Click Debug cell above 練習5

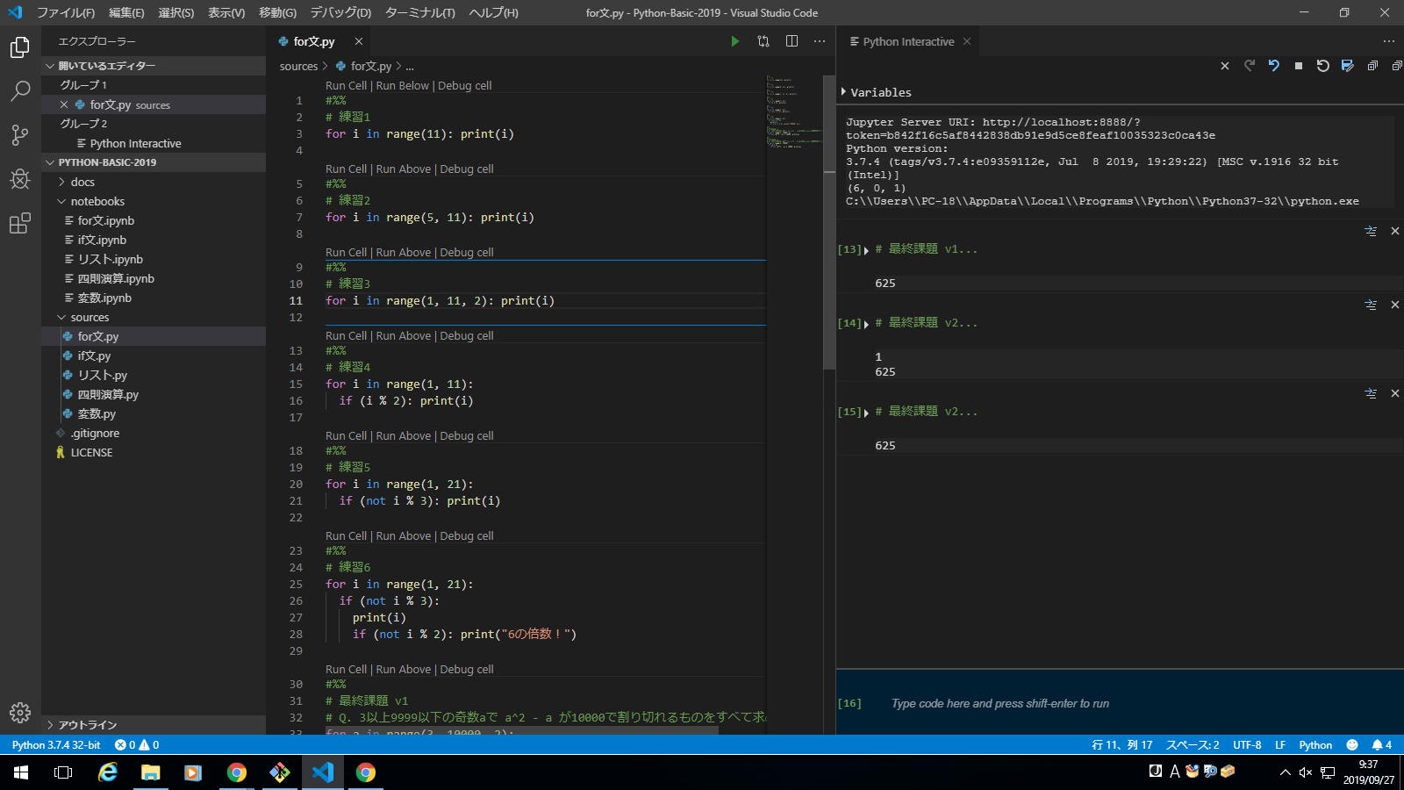[466, 436]
